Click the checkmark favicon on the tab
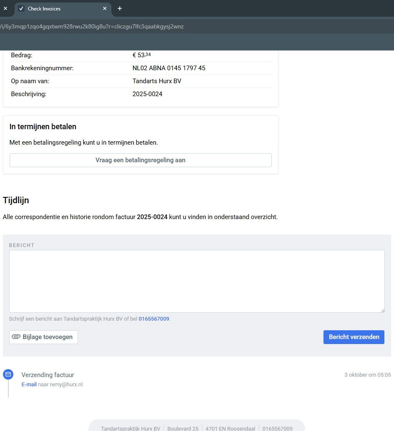 point(22,8)
